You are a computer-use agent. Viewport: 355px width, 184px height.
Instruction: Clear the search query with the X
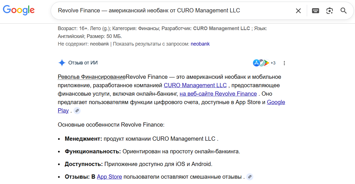(x=298, y=11)
